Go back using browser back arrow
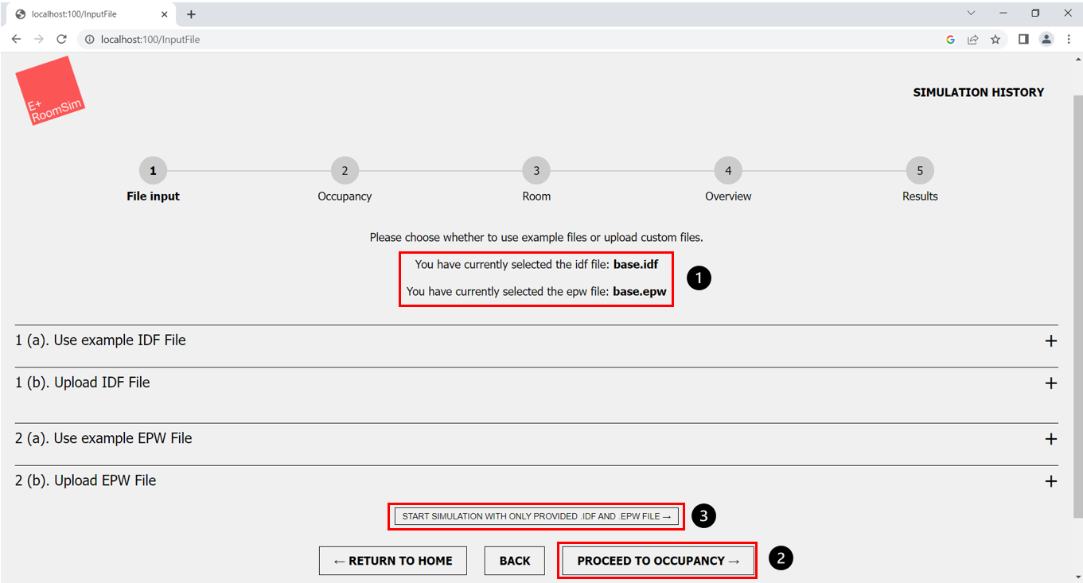This screenshot has height=583, width=1083. (x=16, y=39)
